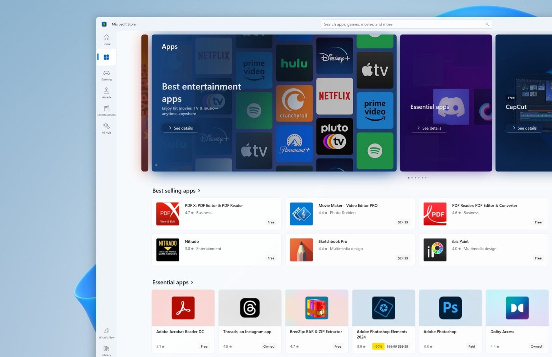Screen dimensions: 552x357
Task: Expand the Essential apps list
Action: (x=193, y=282)
